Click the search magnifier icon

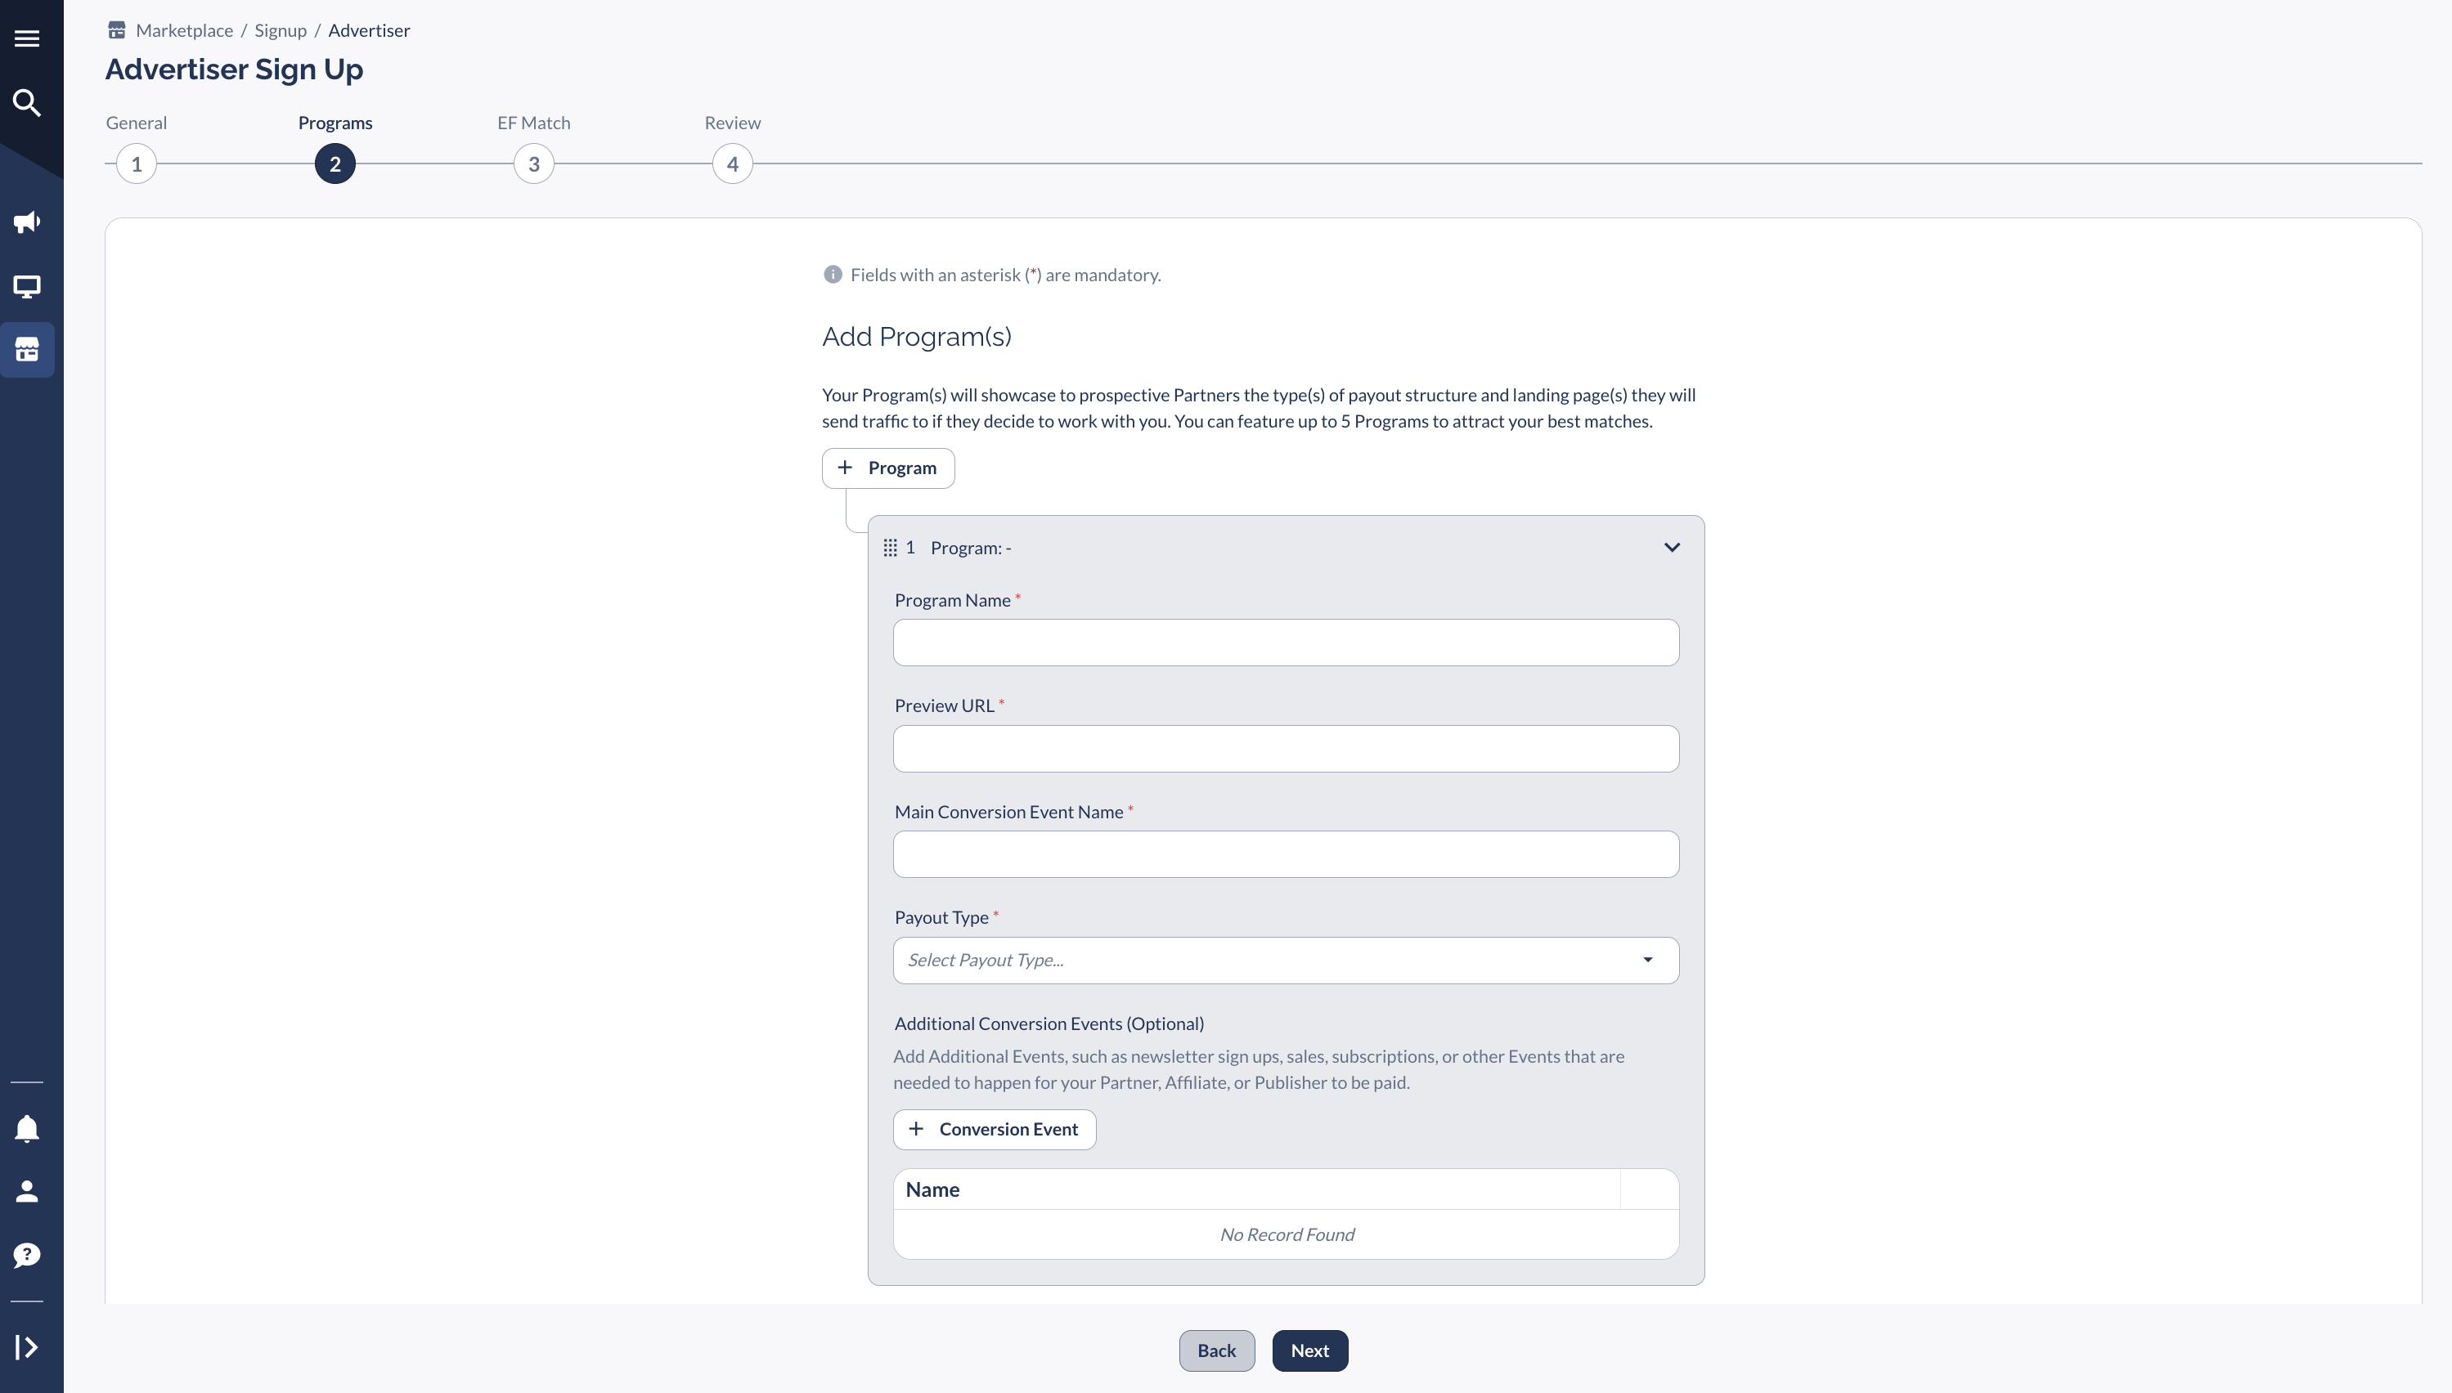tap(27, 102)
